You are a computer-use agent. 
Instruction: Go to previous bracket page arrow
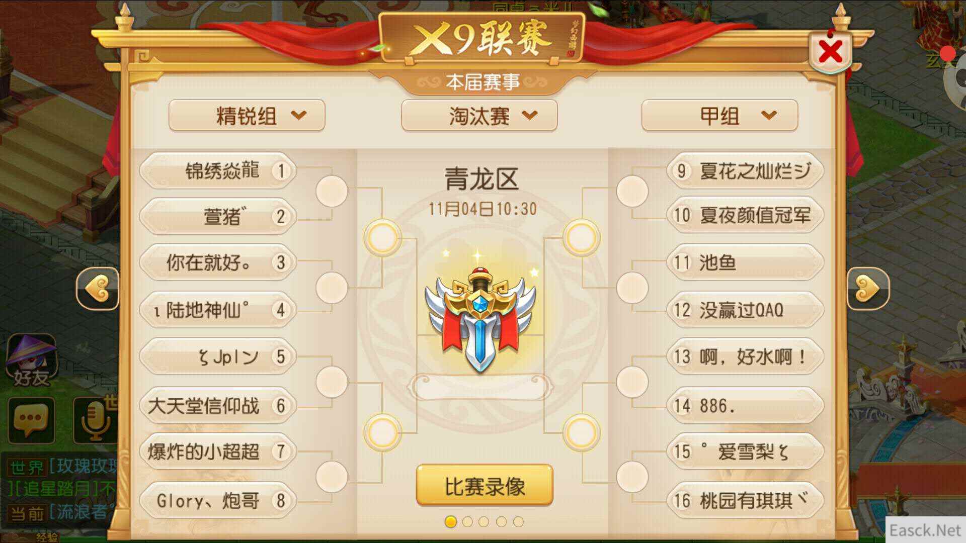tap(97, 289)
